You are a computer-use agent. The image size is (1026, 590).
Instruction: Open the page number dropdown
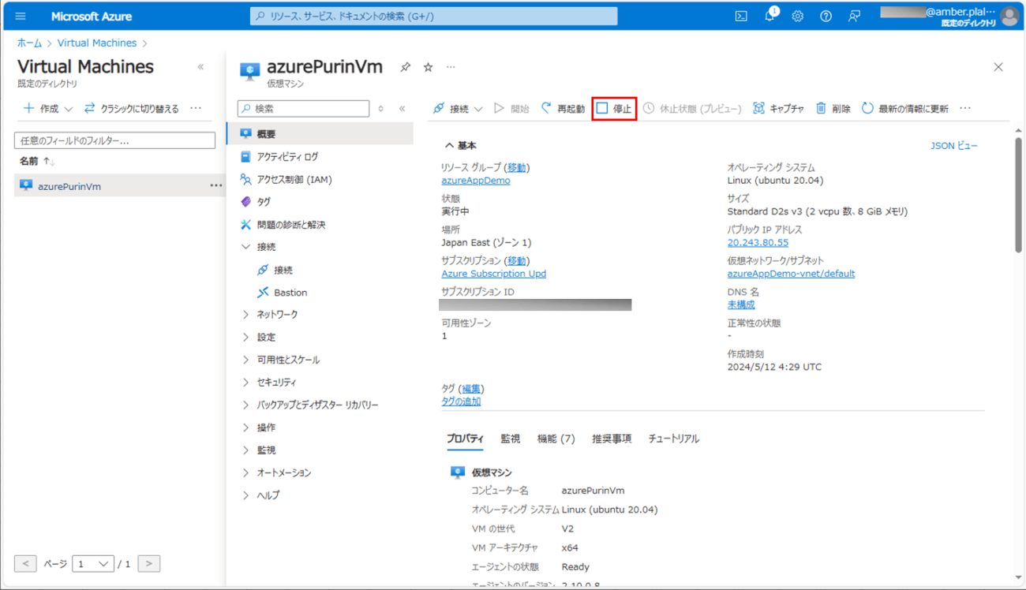[x=93, y=564]
